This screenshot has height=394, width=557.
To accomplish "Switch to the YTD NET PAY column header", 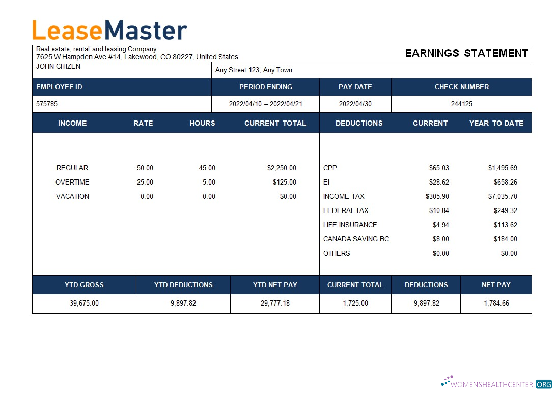I will click(274, 285).
